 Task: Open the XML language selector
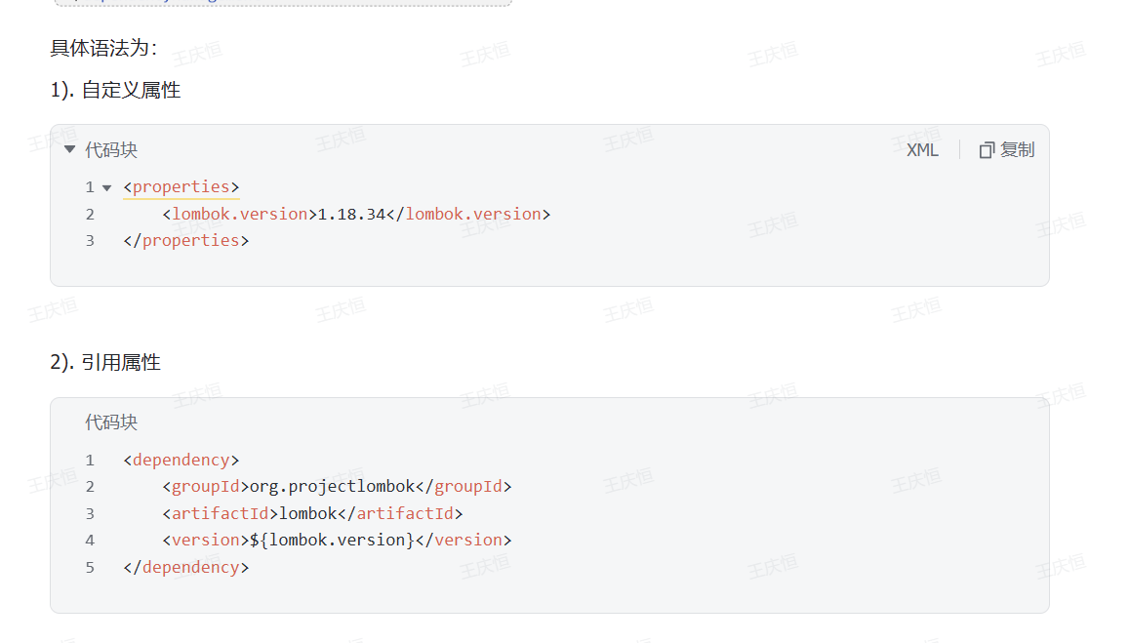921,150
